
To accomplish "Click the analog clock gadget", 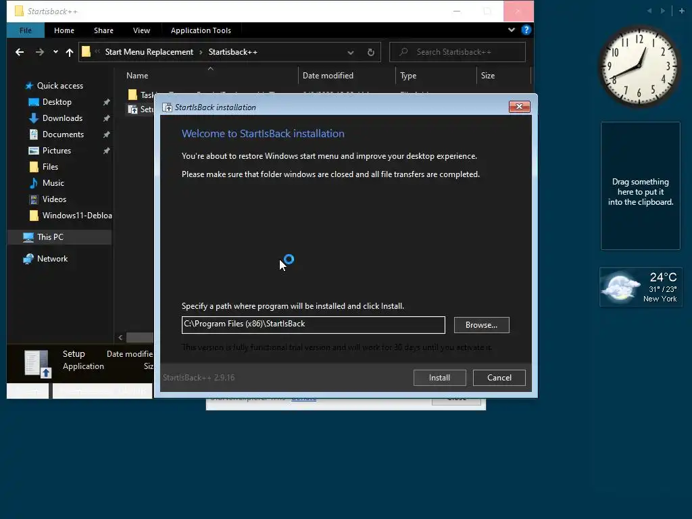I will tap(639, 67).
